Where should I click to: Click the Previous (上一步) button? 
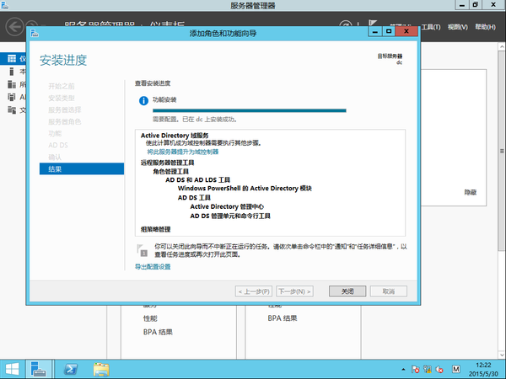tap(254, 291)
